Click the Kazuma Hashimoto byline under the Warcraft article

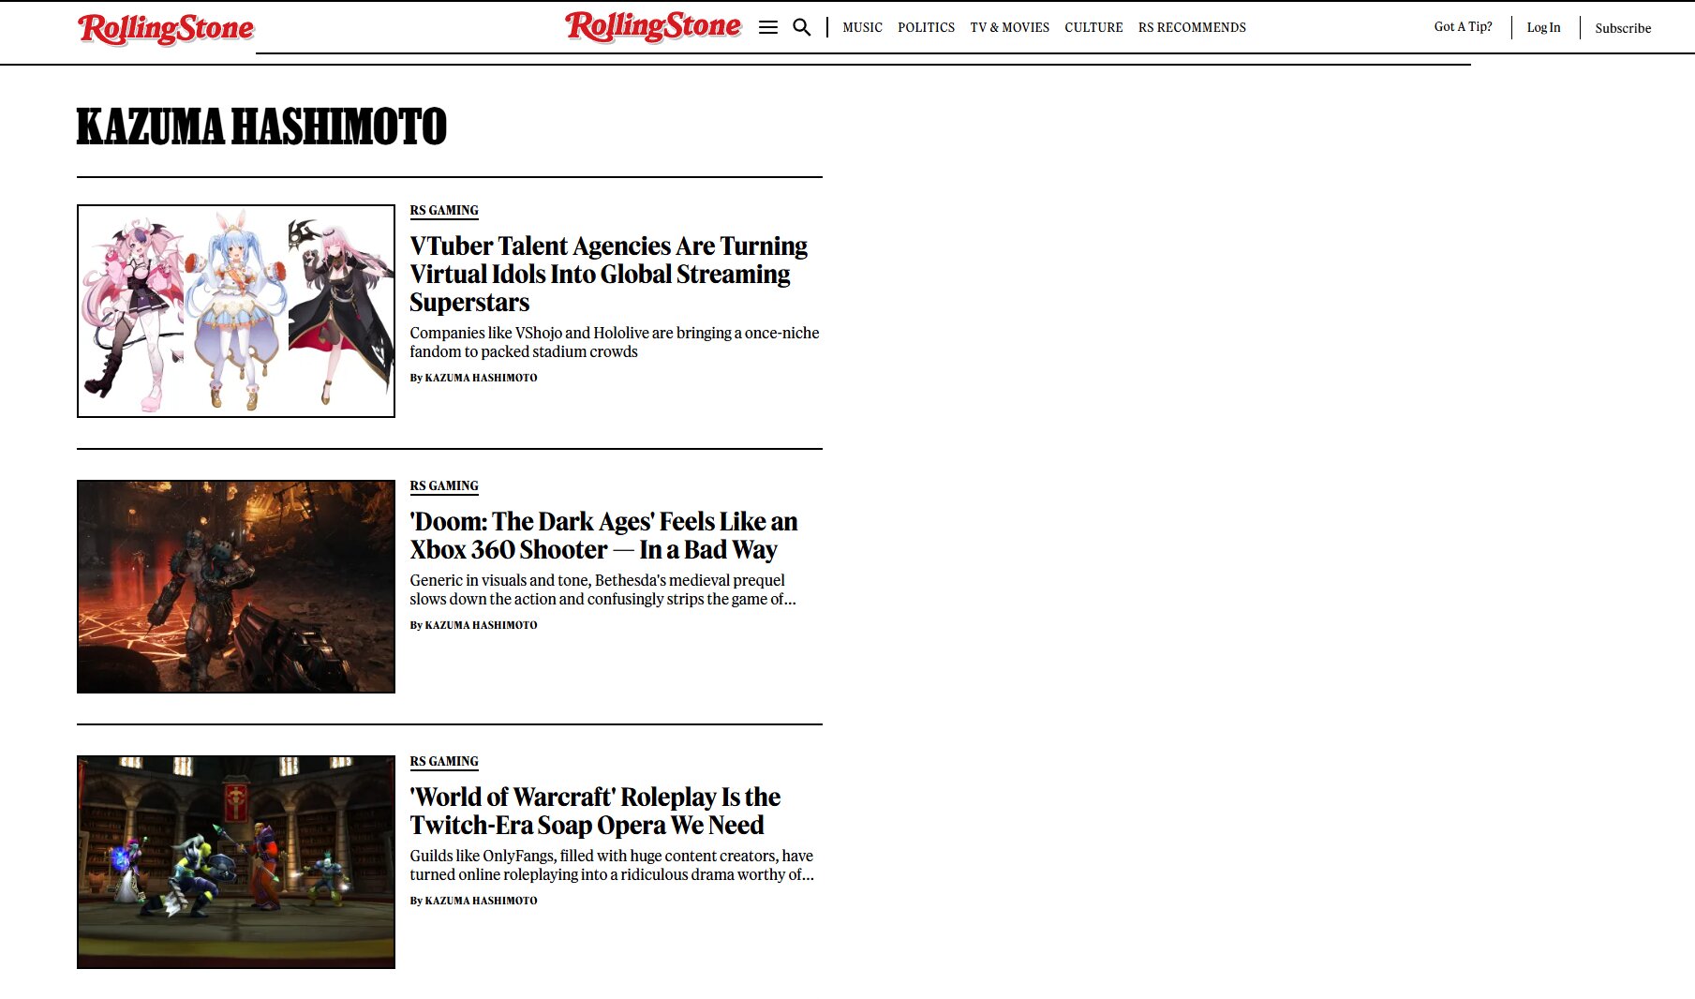[x=481, y=901]
